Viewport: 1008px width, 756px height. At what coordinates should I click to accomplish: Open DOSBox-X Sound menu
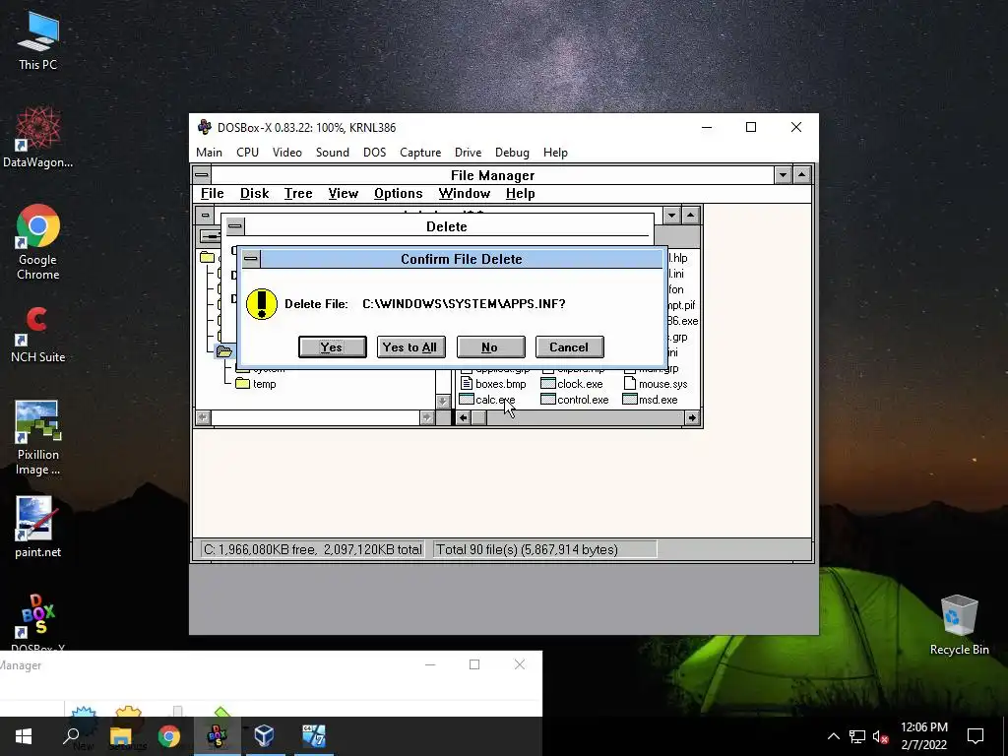click(x=333, y=153)
